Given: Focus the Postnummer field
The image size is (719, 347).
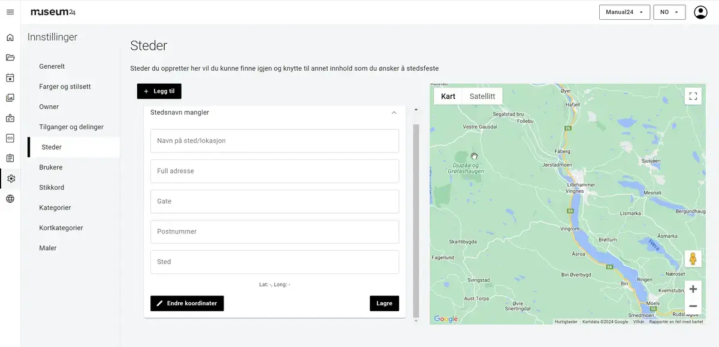Looking at the screenshot, I should click(274, 232).
